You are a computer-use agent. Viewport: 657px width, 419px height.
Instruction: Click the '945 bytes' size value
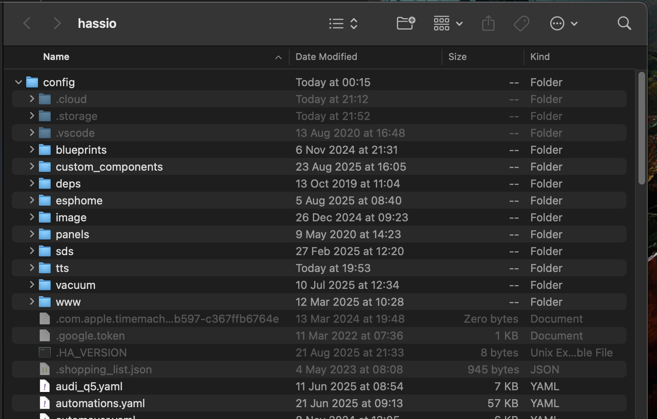point(493,370)
